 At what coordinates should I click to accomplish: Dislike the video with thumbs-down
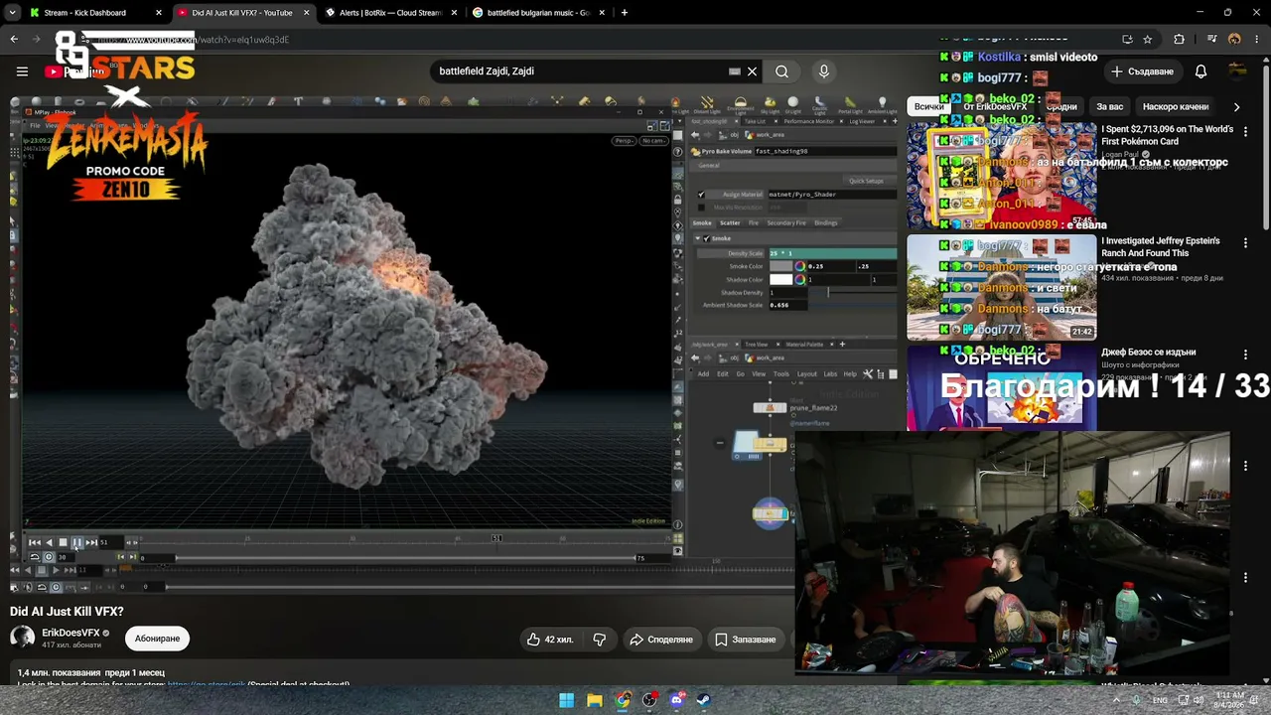click(x=599, y=640)
